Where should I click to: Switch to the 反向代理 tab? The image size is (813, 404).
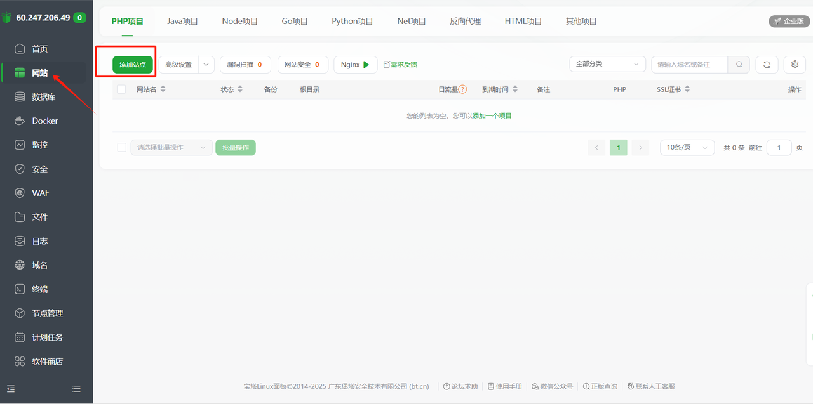pos(465,22)
